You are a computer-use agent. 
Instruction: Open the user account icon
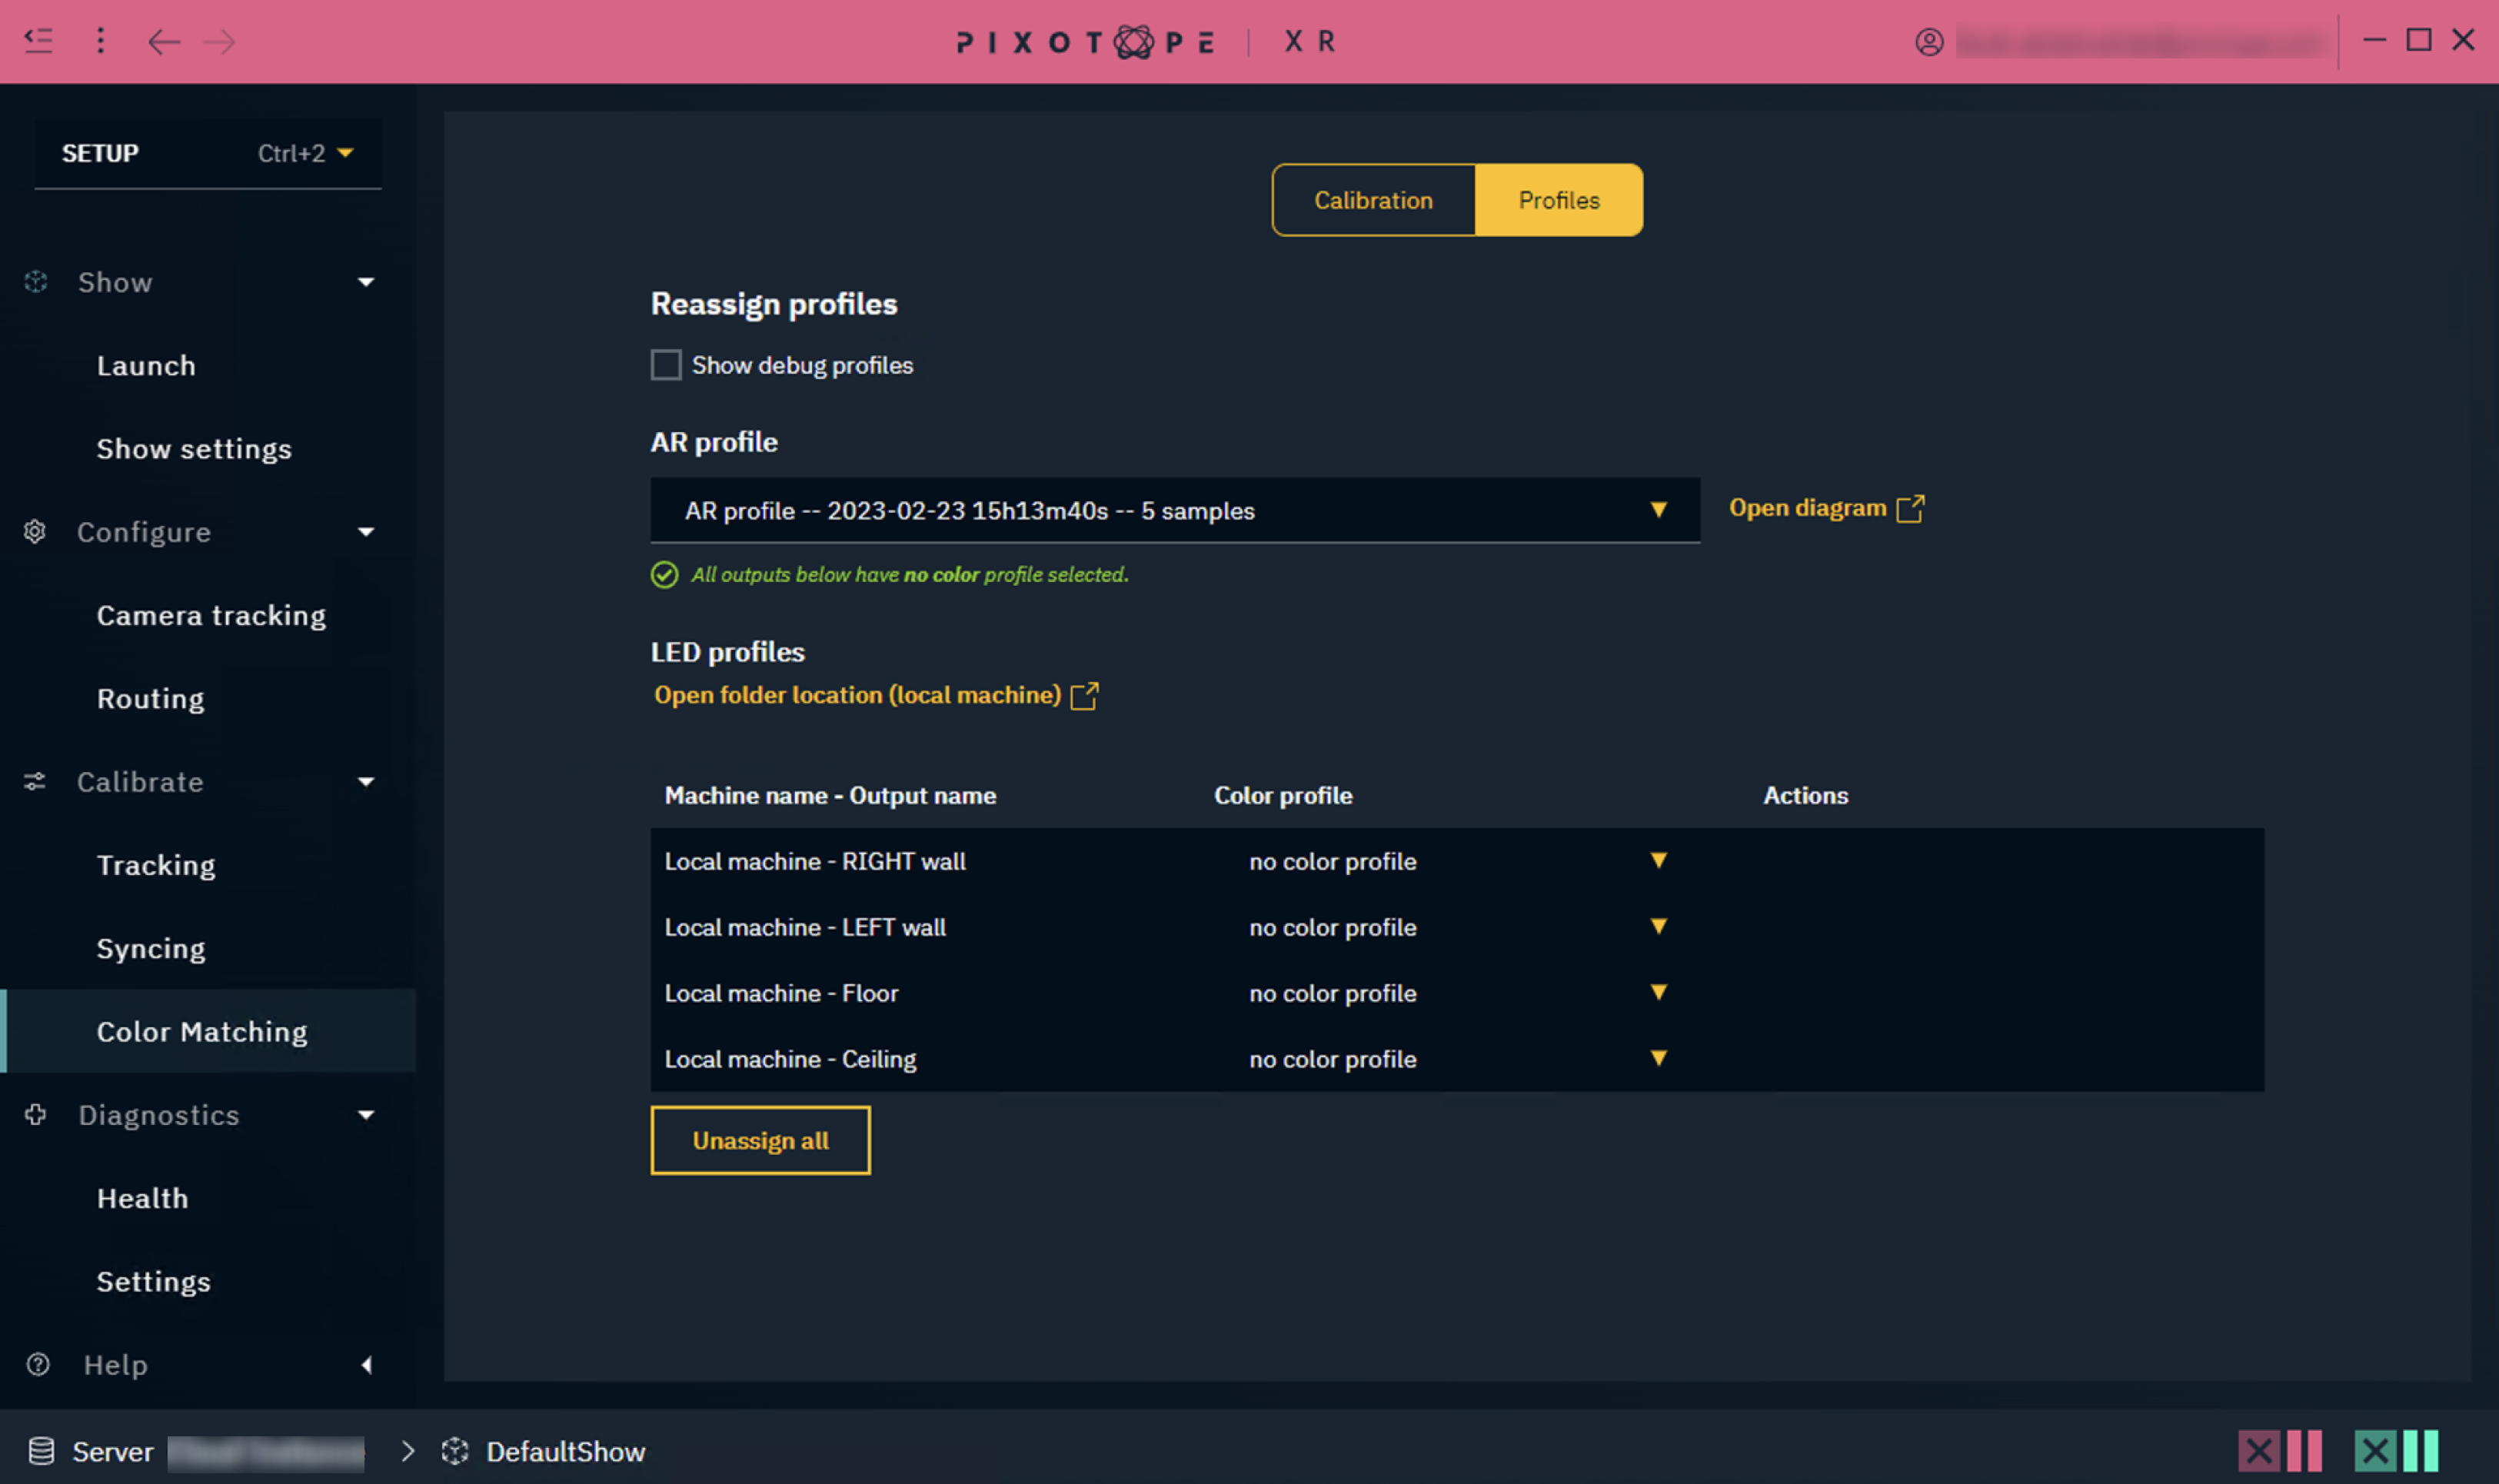tap(1929, 42)
